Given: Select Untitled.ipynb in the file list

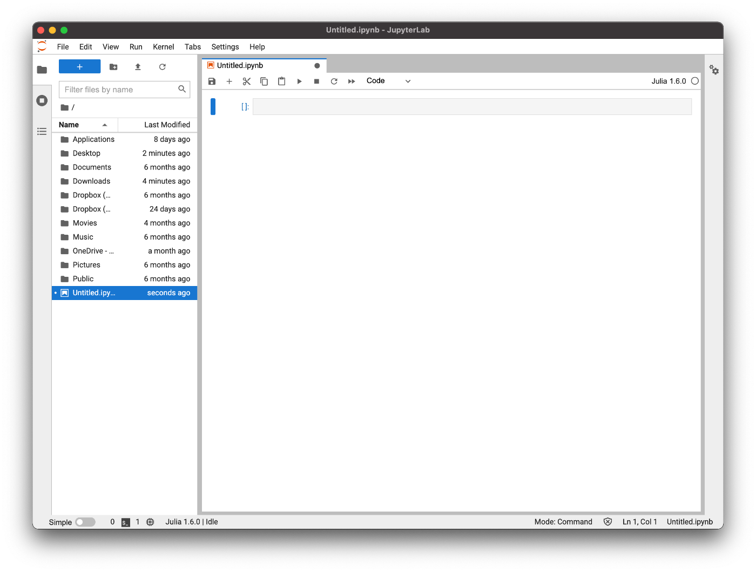Looking at the screenshot, I should click(x=125, y=293).
